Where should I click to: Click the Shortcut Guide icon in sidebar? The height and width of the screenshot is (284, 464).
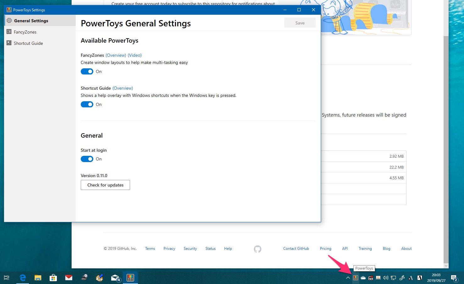[9, 43]
